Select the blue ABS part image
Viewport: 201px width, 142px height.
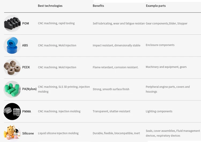(12, 45)
